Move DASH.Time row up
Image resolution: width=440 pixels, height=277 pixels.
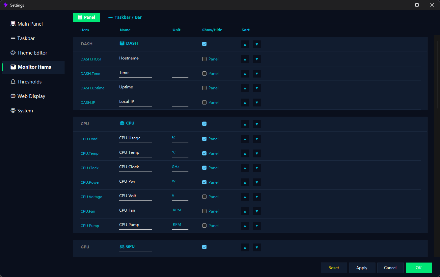pos(245,74)
